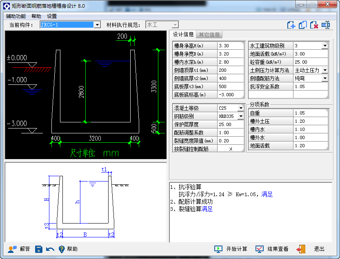Click the 槽内水深h value field
The width and height of the screenshot is (340, 259).
point(231,62)
